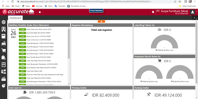
Task: Open the user profile avatar icon
Action: 192,12
